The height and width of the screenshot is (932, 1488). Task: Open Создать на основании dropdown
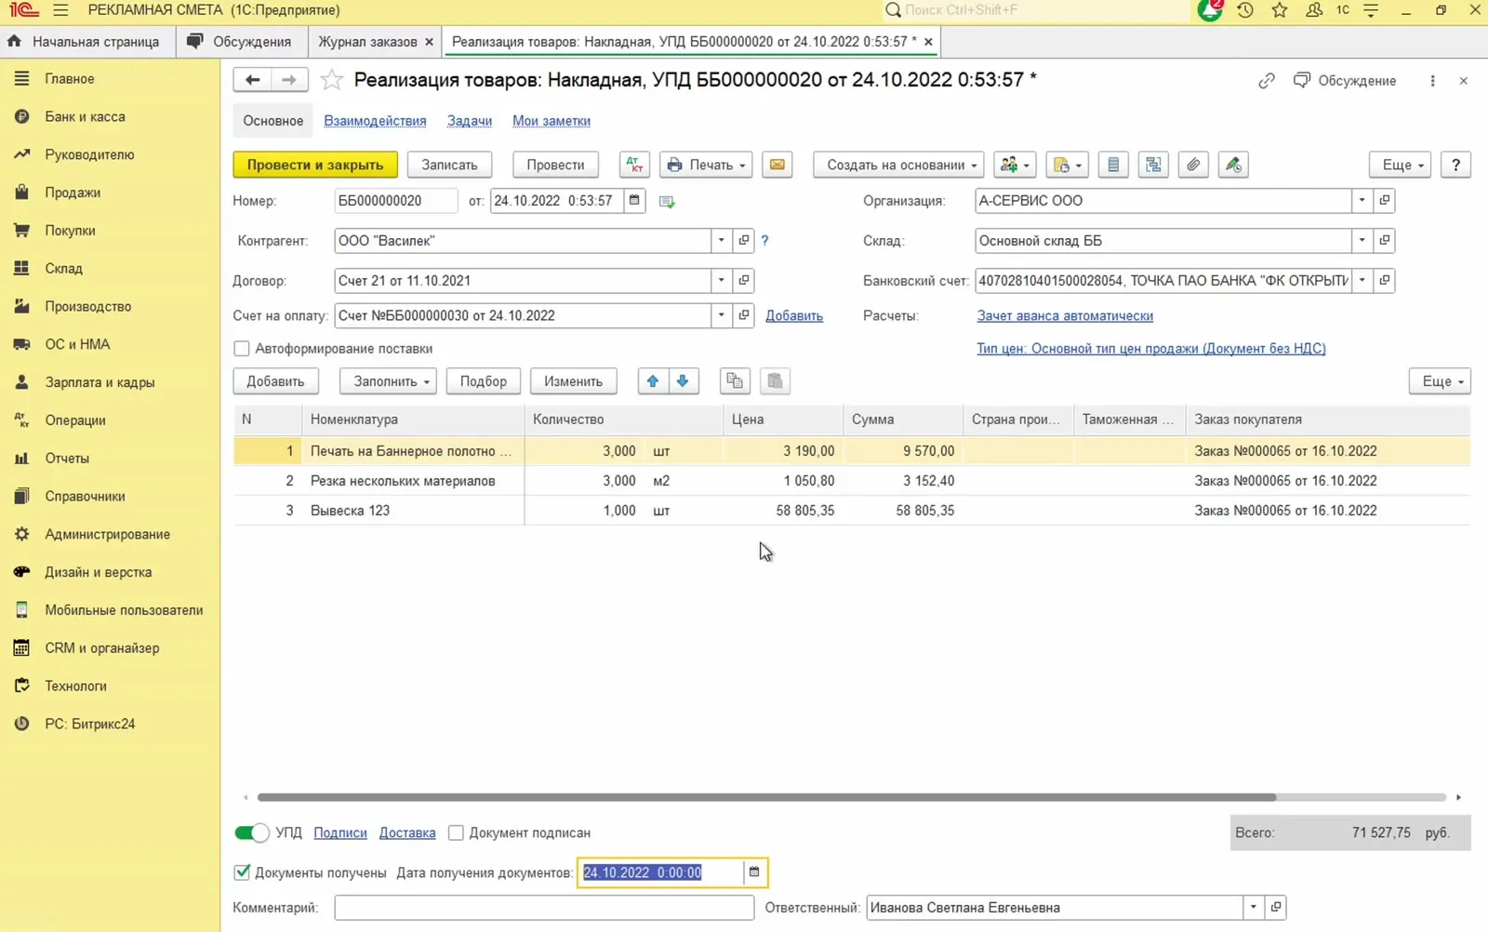[x=898, y=165]
